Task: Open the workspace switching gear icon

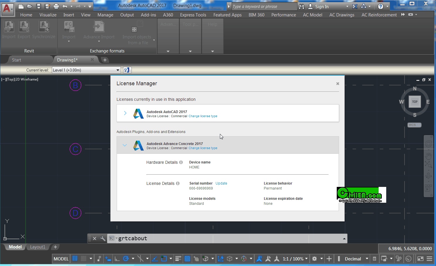Action: click(x=314, y=259)
